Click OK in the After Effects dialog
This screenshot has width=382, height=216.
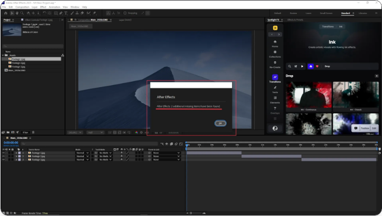coord(220,123)
